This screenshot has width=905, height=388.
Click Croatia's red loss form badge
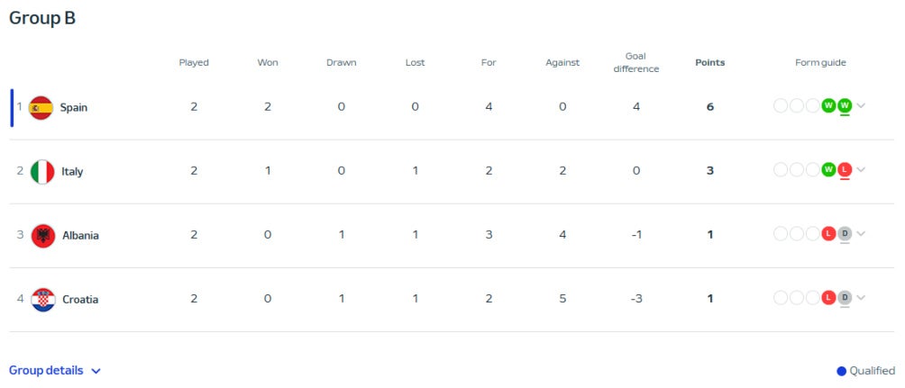click(828, 298)
